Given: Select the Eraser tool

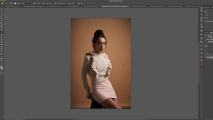Looking at the screenshot, I should pyautogui.click(x=1, y=40).
